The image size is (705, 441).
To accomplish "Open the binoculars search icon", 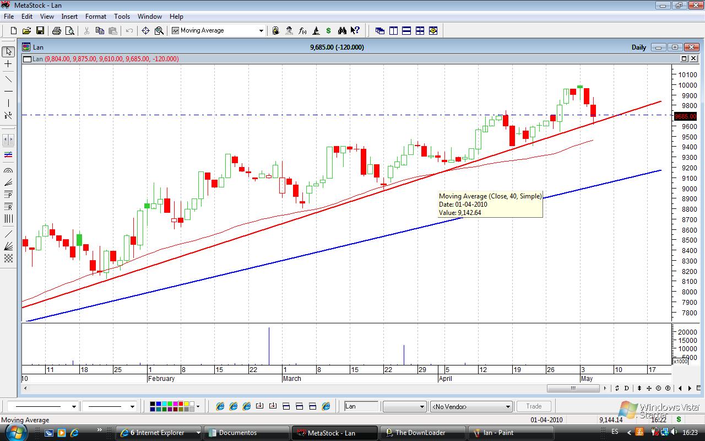I will pos(342,31).
